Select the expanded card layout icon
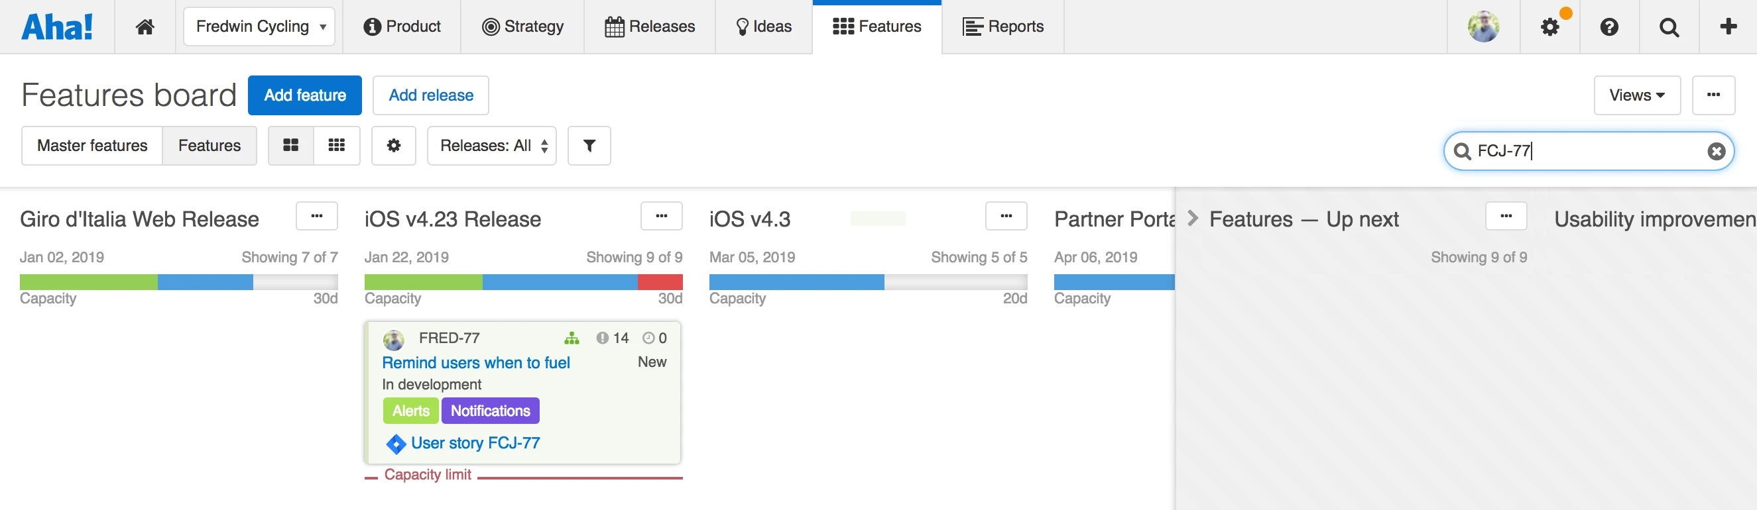The height and width of the screenshot is (510, 1757). pyautogui.click(x=290, y=145)
